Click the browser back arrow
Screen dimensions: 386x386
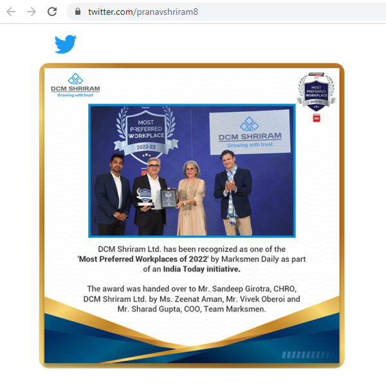11,12
